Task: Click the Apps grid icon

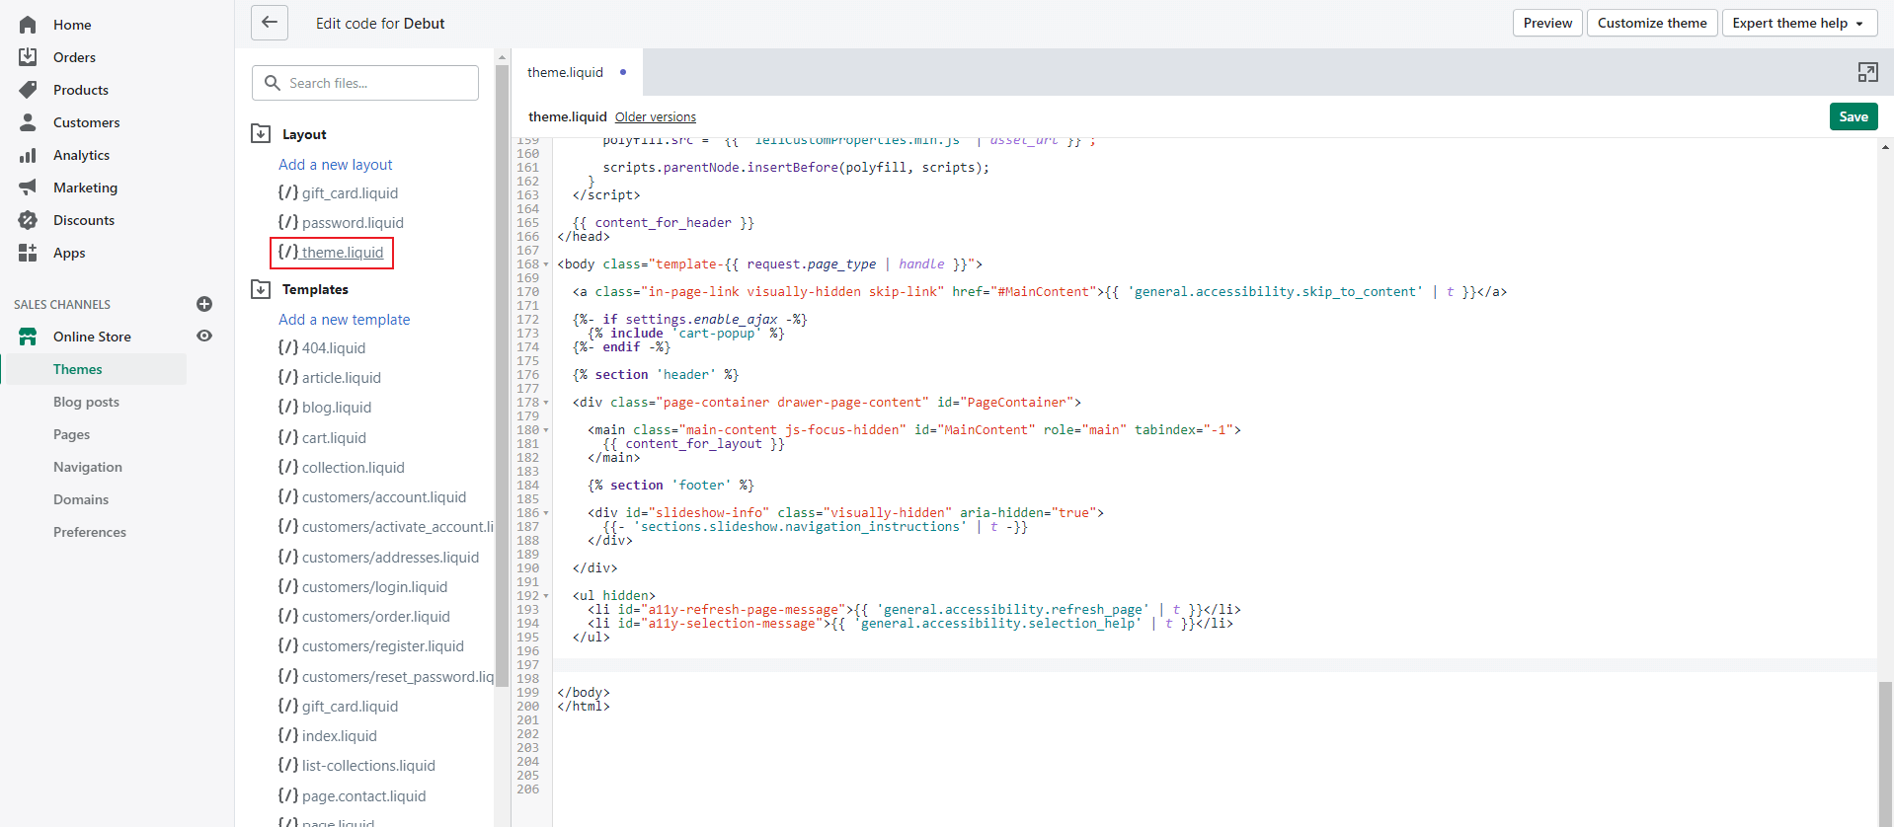Action: click(x=28, y=253)
